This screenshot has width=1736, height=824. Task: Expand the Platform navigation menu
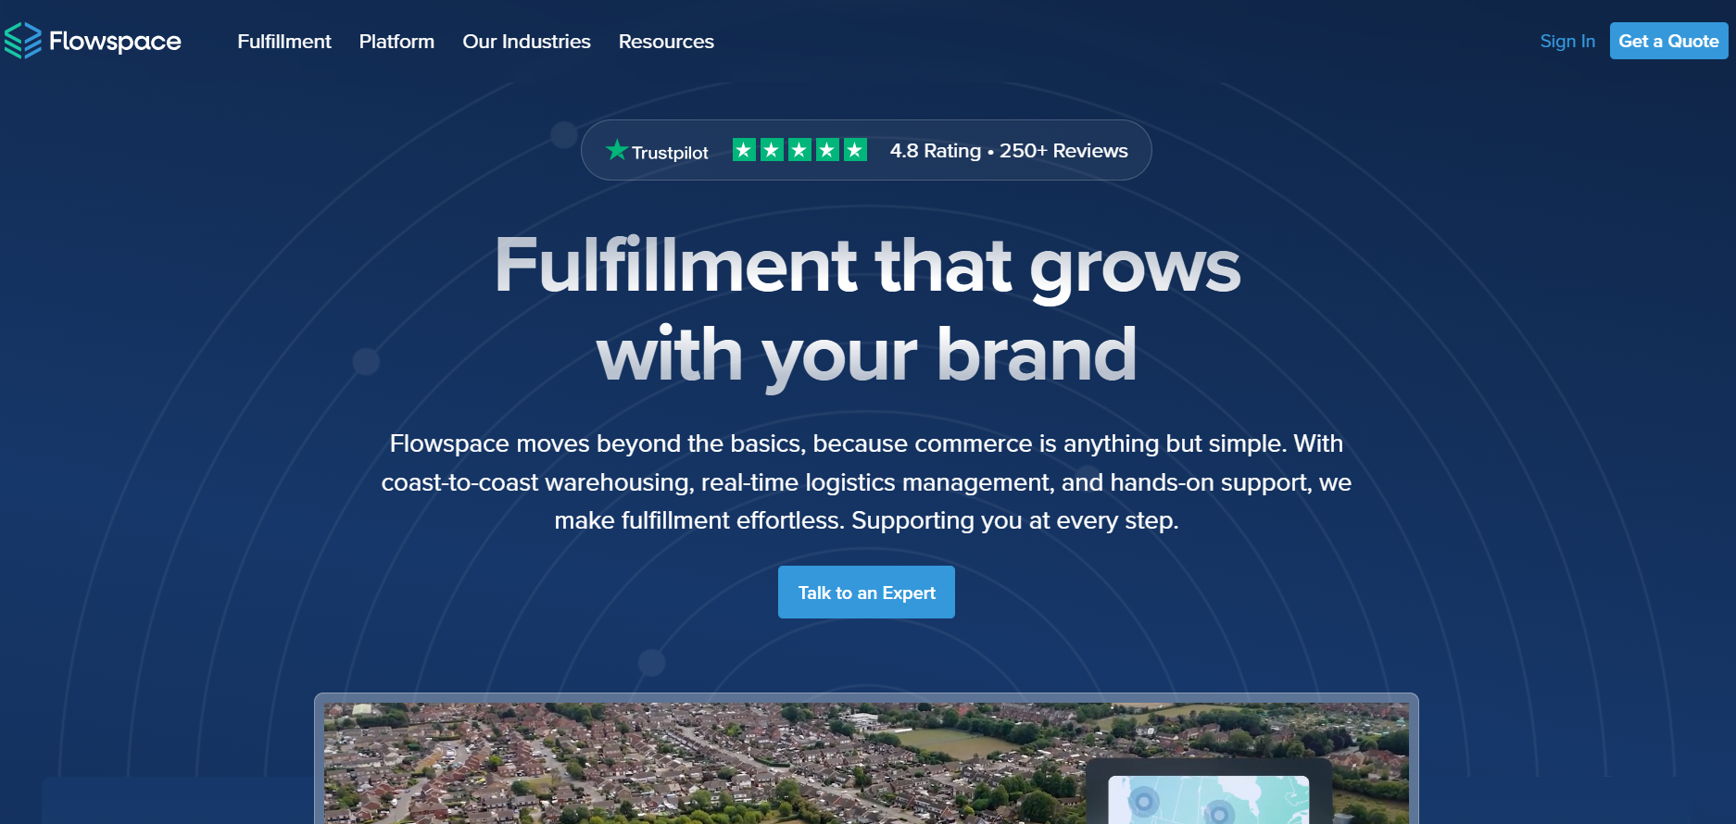396,42
